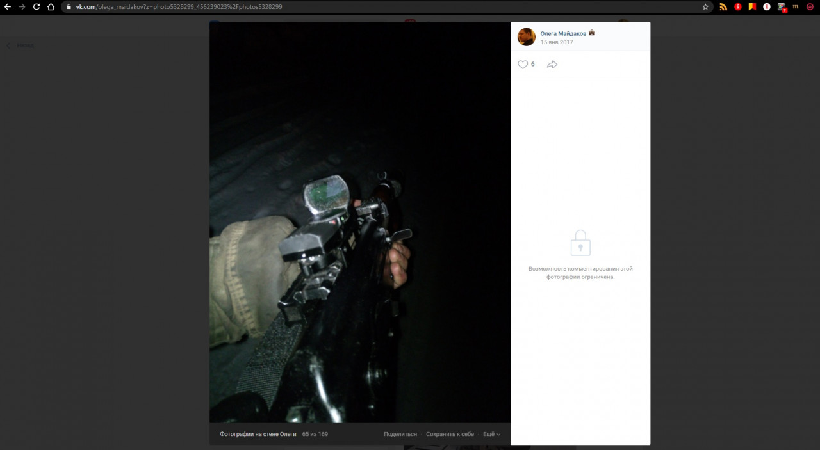The height and width of the screenshot is (450, 820).
Task: Click the vk.com URL address bar
Action: 384,7
